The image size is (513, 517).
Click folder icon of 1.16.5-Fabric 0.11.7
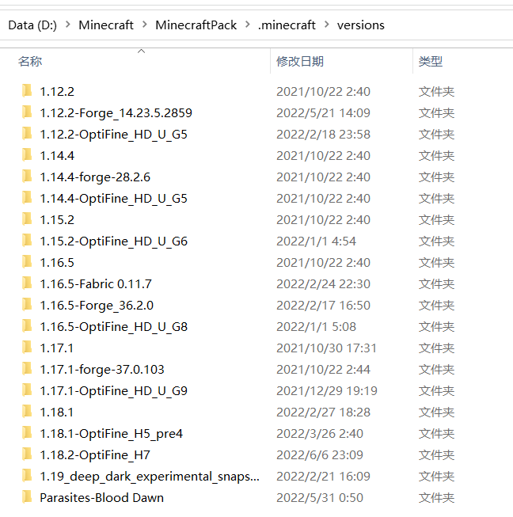[x=27, y=283]
